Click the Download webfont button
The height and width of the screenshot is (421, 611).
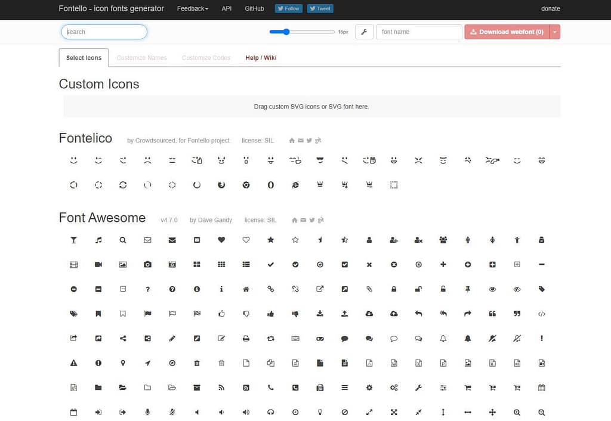click(507, 32)
